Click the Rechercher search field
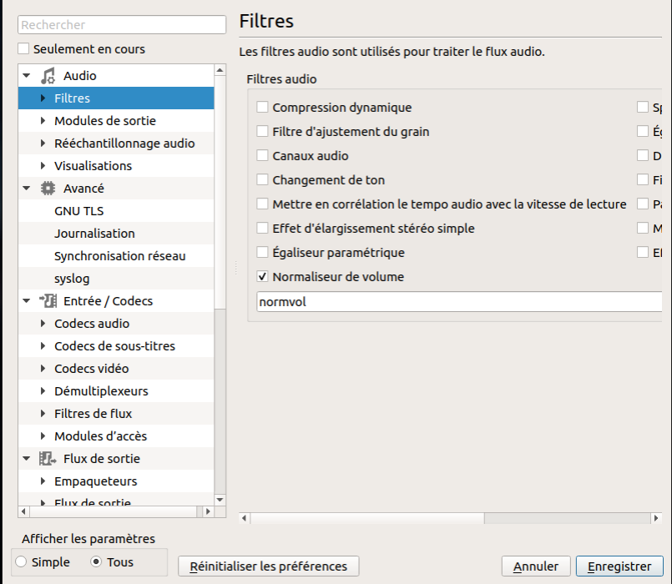Image resolution: width=672 pixels, height=584 pixels. pyautogui.click(x=122, y=24)
